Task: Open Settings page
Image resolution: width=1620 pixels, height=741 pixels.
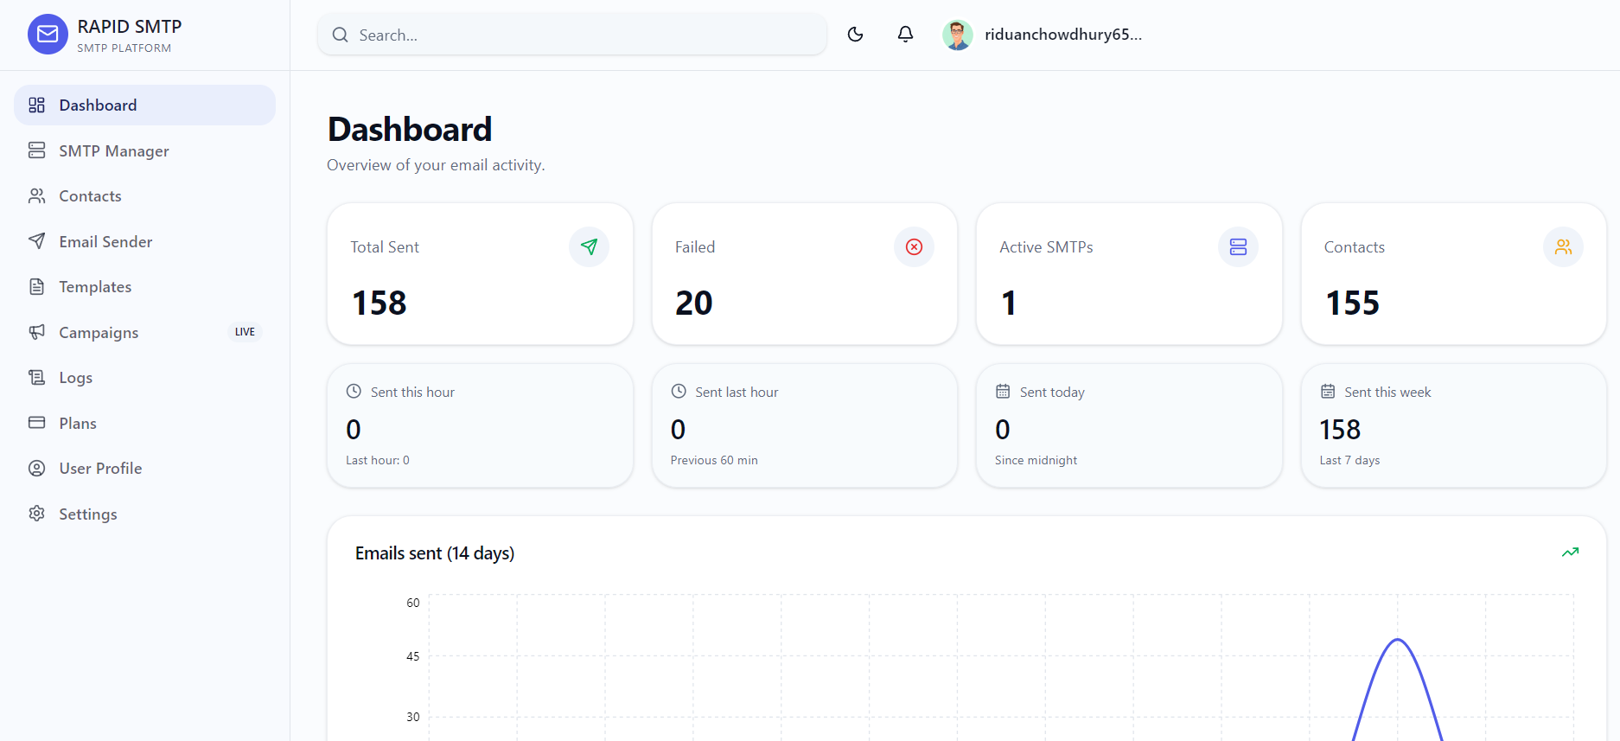Action: point(145,514)
